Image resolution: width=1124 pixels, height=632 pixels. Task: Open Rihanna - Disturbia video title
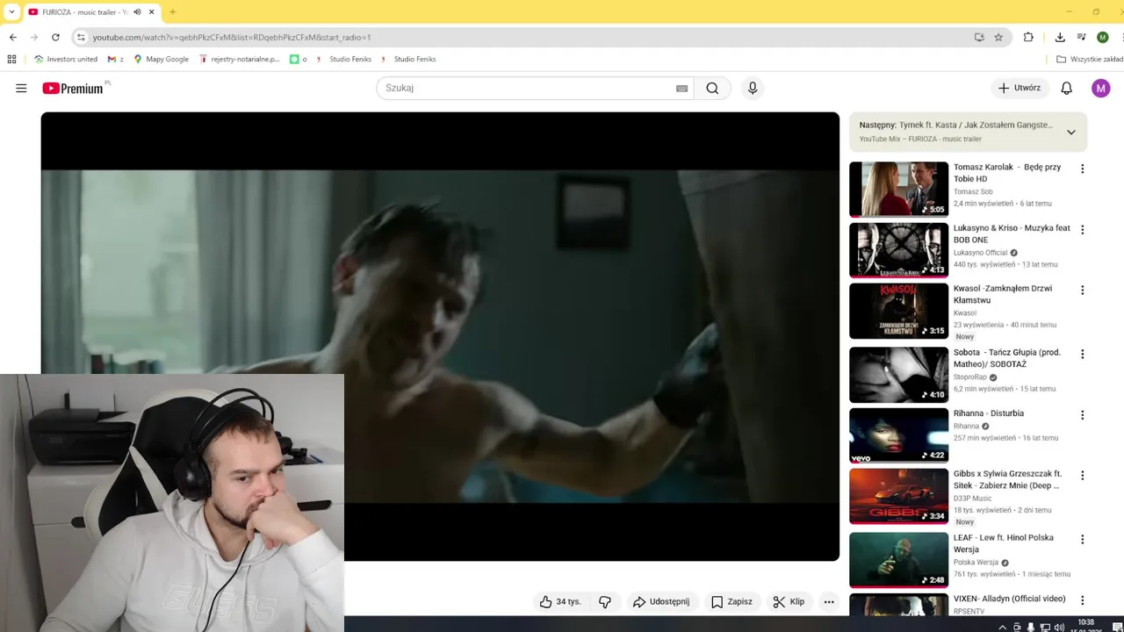[989, 413]
